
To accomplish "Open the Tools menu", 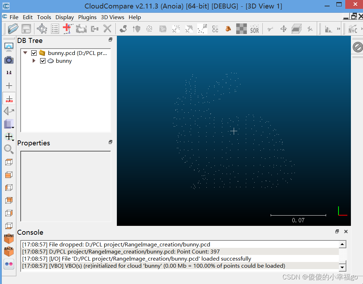I will point(44,17).
